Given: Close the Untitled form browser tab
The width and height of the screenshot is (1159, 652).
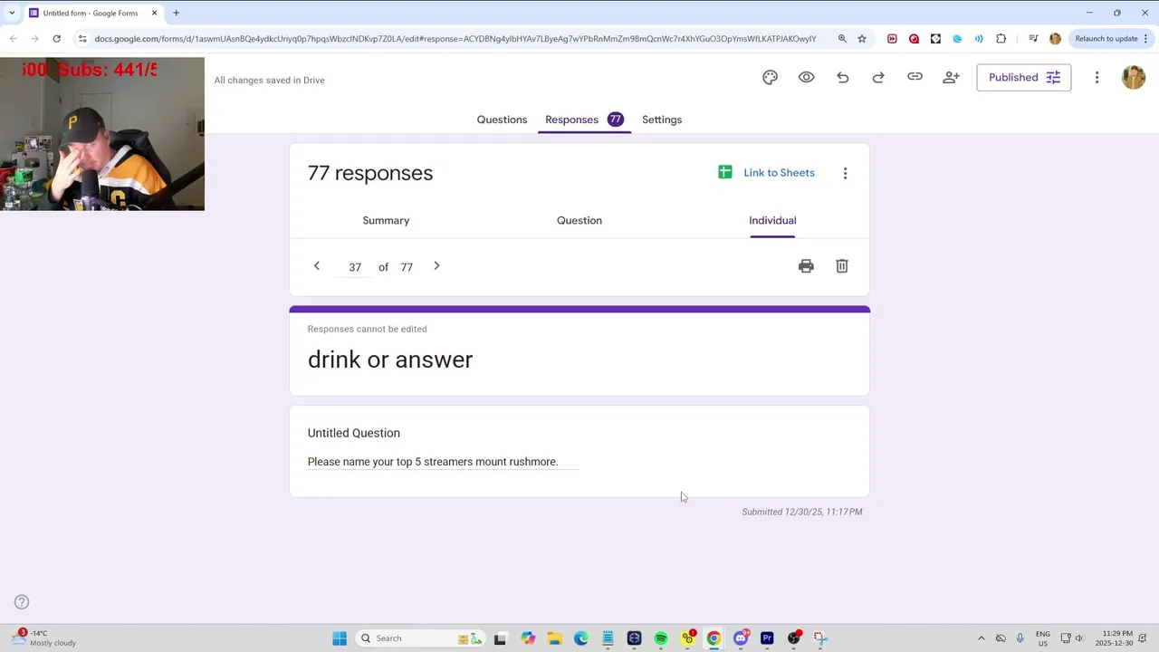Looking at the screenshot, I should 154,13.
